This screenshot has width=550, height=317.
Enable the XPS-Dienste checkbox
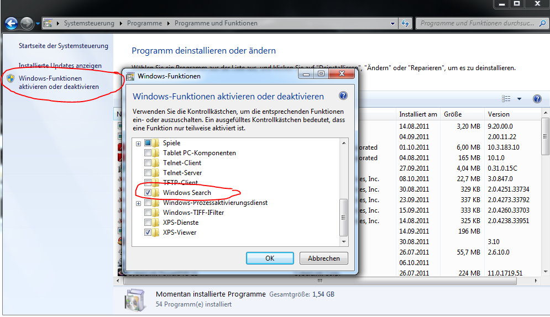point(148,223)
